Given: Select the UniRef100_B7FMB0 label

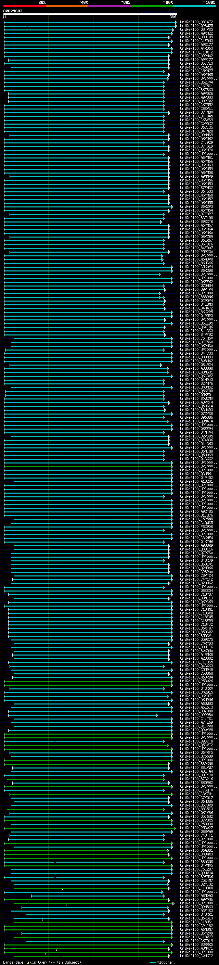Looking at the screenshot, I should pos(196,112).
